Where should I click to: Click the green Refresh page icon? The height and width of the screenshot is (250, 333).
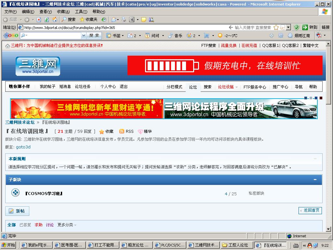click(x=47, y=20)
